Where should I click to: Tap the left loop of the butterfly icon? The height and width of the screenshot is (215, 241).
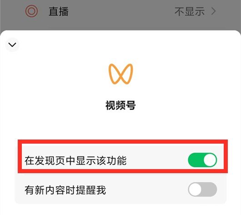[115, 74]
